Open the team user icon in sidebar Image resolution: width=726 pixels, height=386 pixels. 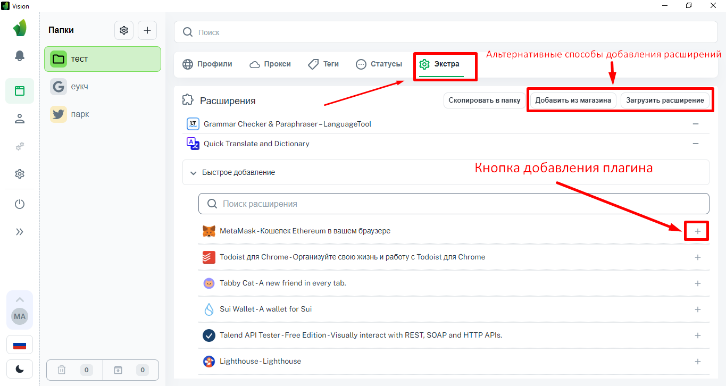[20, 119]
